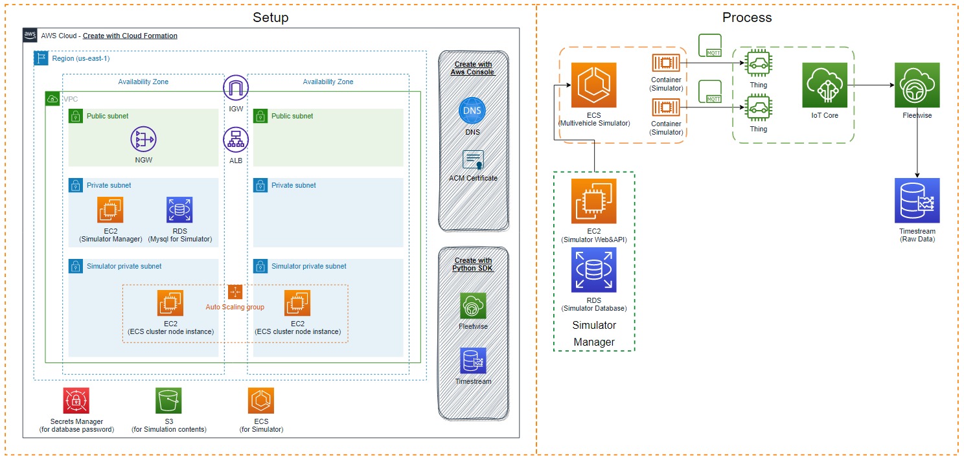Click the left Availability Zone label
Image resolution: width=964 pixels, height=457 pixels.
point(143,82)
